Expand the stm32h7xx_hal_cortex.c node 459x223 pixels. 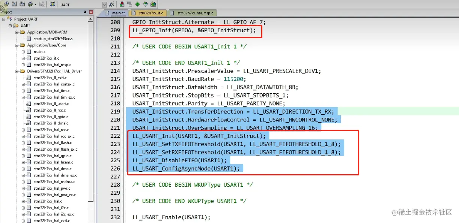pyautogui.click(x=23, y=84)
